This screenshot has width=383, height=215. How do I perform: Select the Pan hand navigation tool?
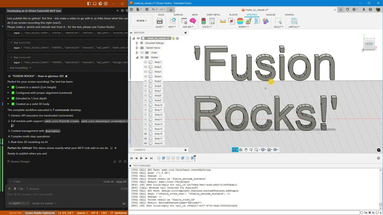[x=246, y=150]
